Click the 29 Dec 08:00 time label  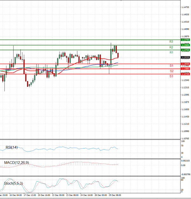click(x=115, y=195)
